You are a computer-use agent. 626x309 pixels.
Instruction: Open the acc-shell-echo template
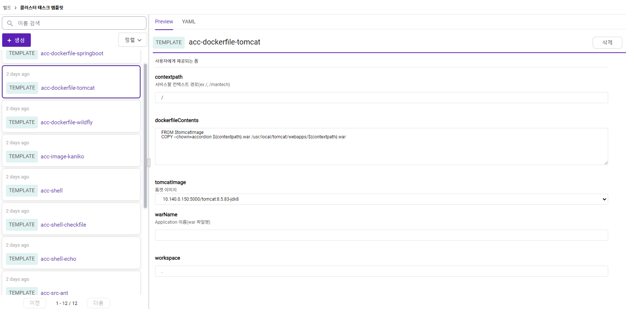click(x=59, y=259)
